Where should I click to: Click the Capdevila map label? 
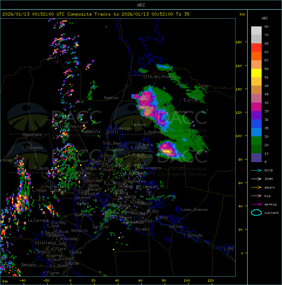(91, 132)
